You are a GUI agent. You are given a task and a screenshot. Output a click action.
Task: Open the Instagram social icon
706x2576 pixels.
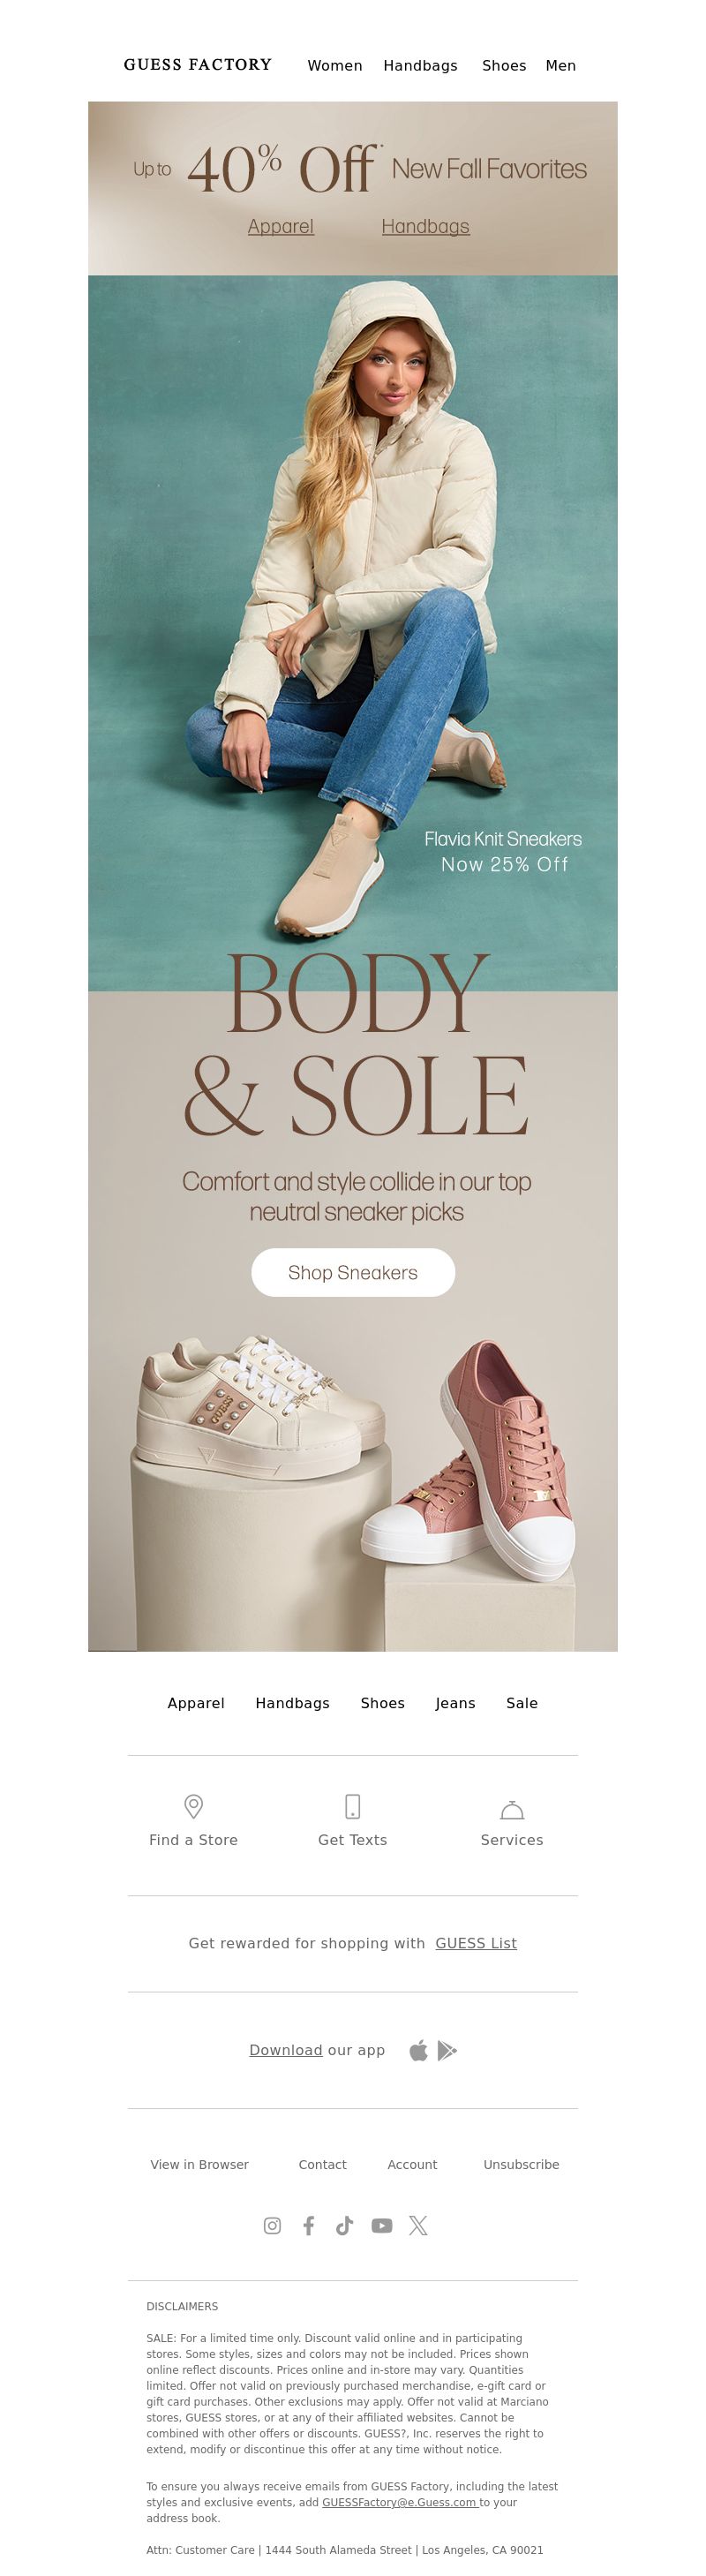pyautogui.click(x=272, y=2225)
